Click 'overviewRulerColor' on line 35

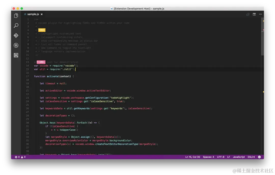click(x=75, y=140)
